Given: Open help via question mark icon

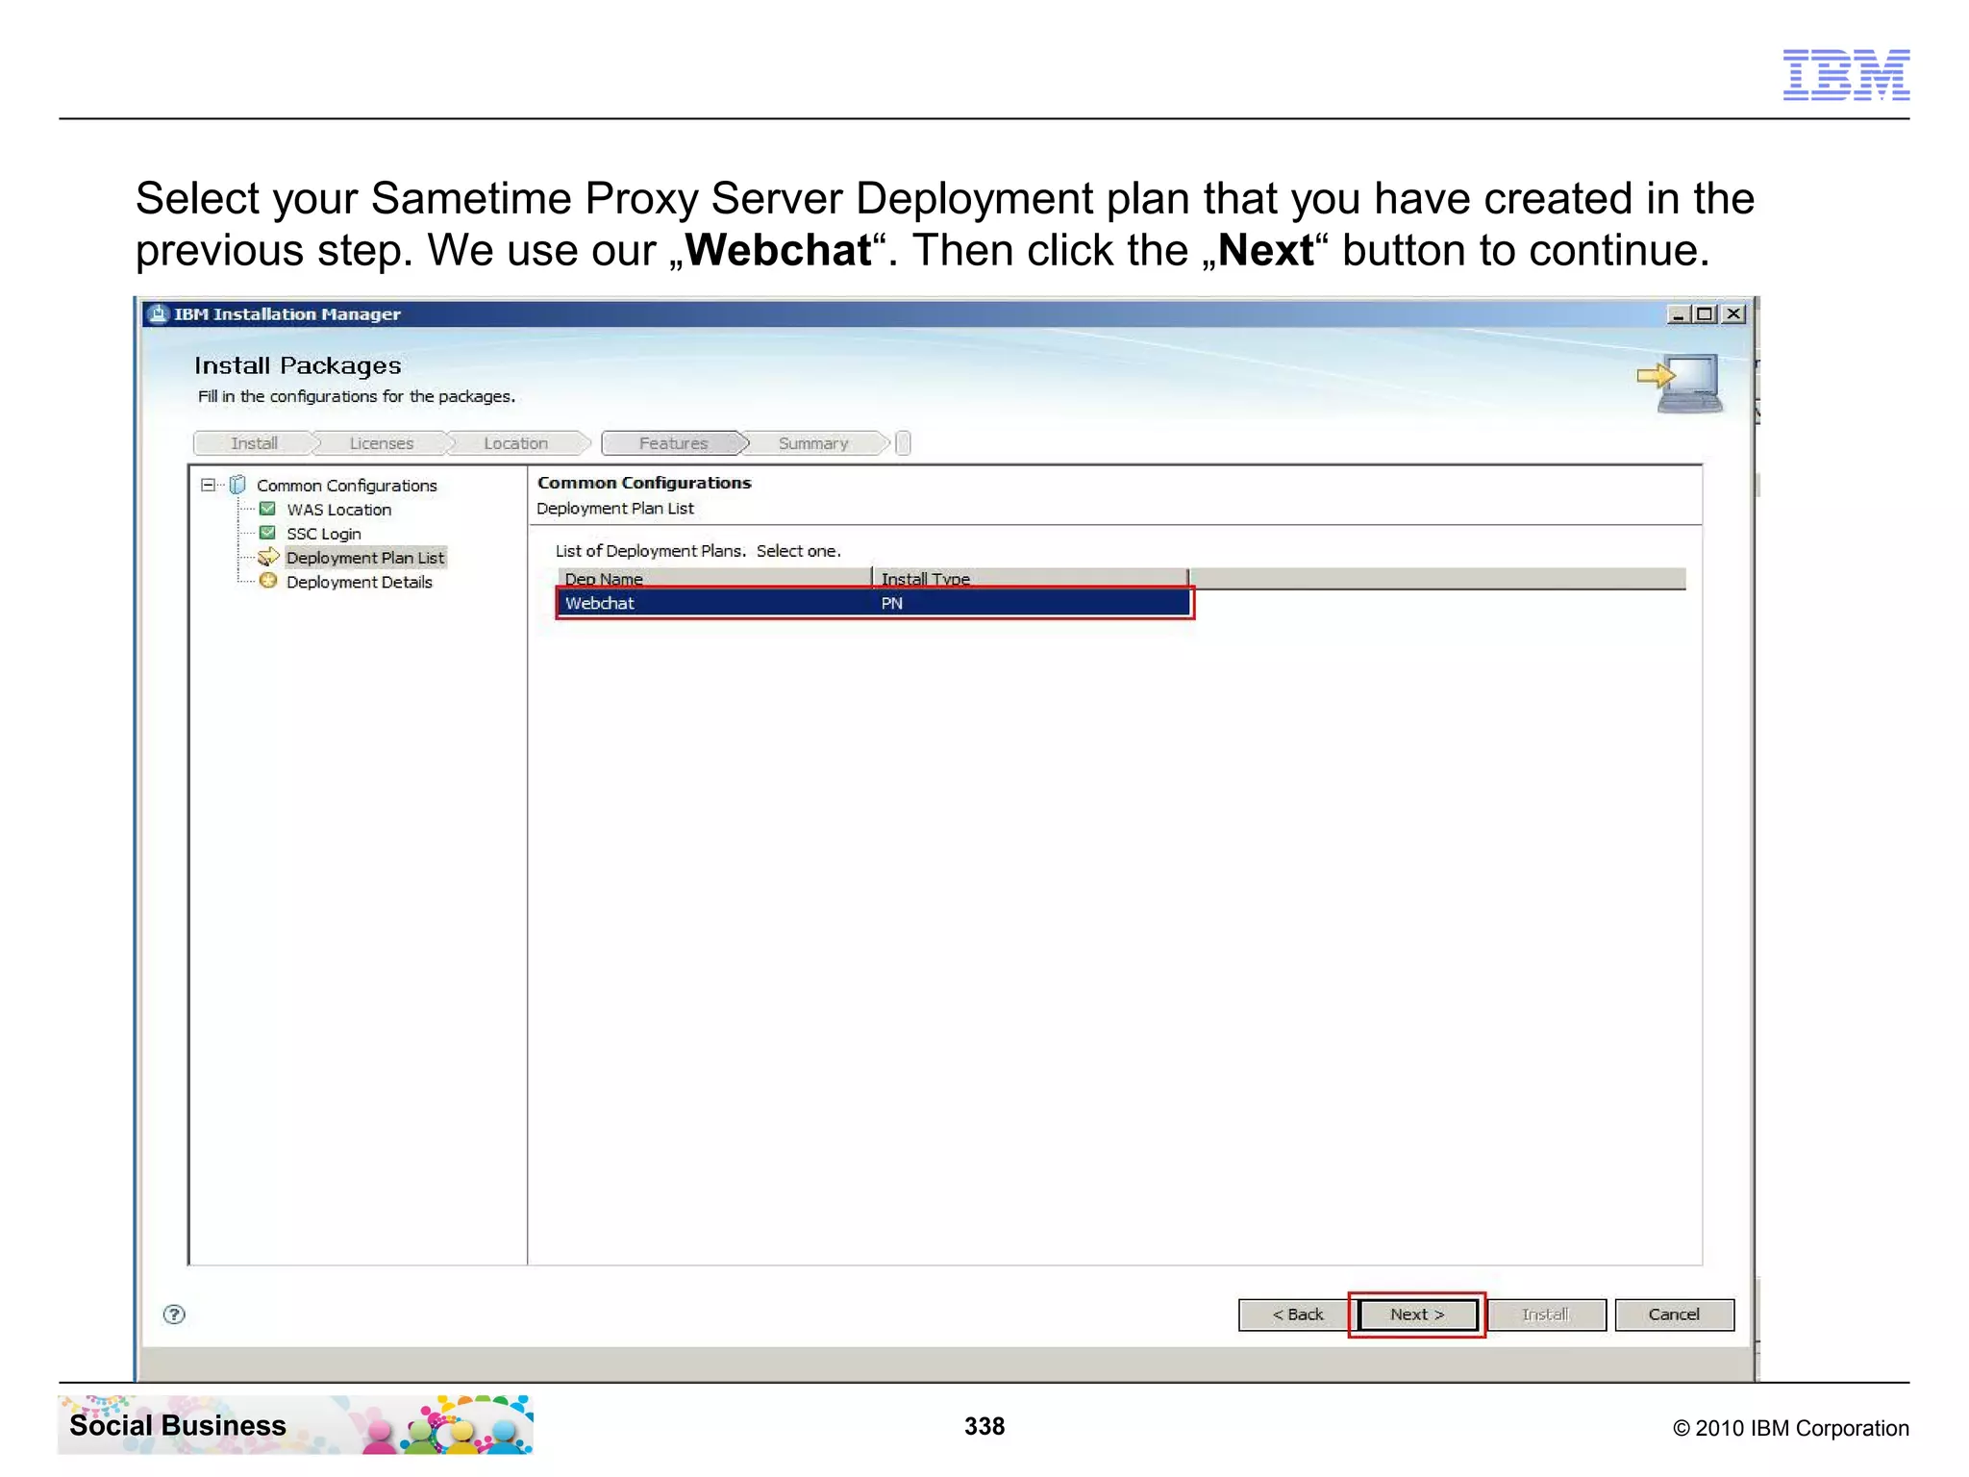Looking at the screenshot, I should [174, 1314].
